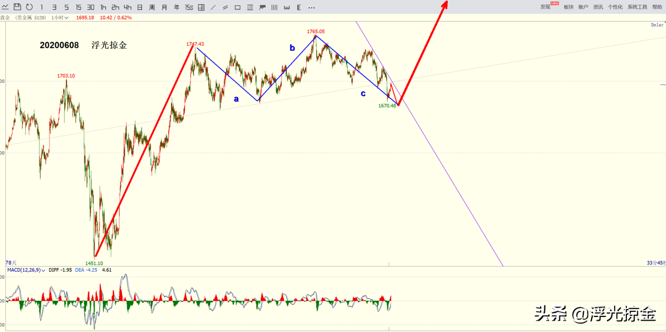The width and height of the screenshot is (666, 332).
Task: Open the split panel layout icon
Action: pos(201,7)
